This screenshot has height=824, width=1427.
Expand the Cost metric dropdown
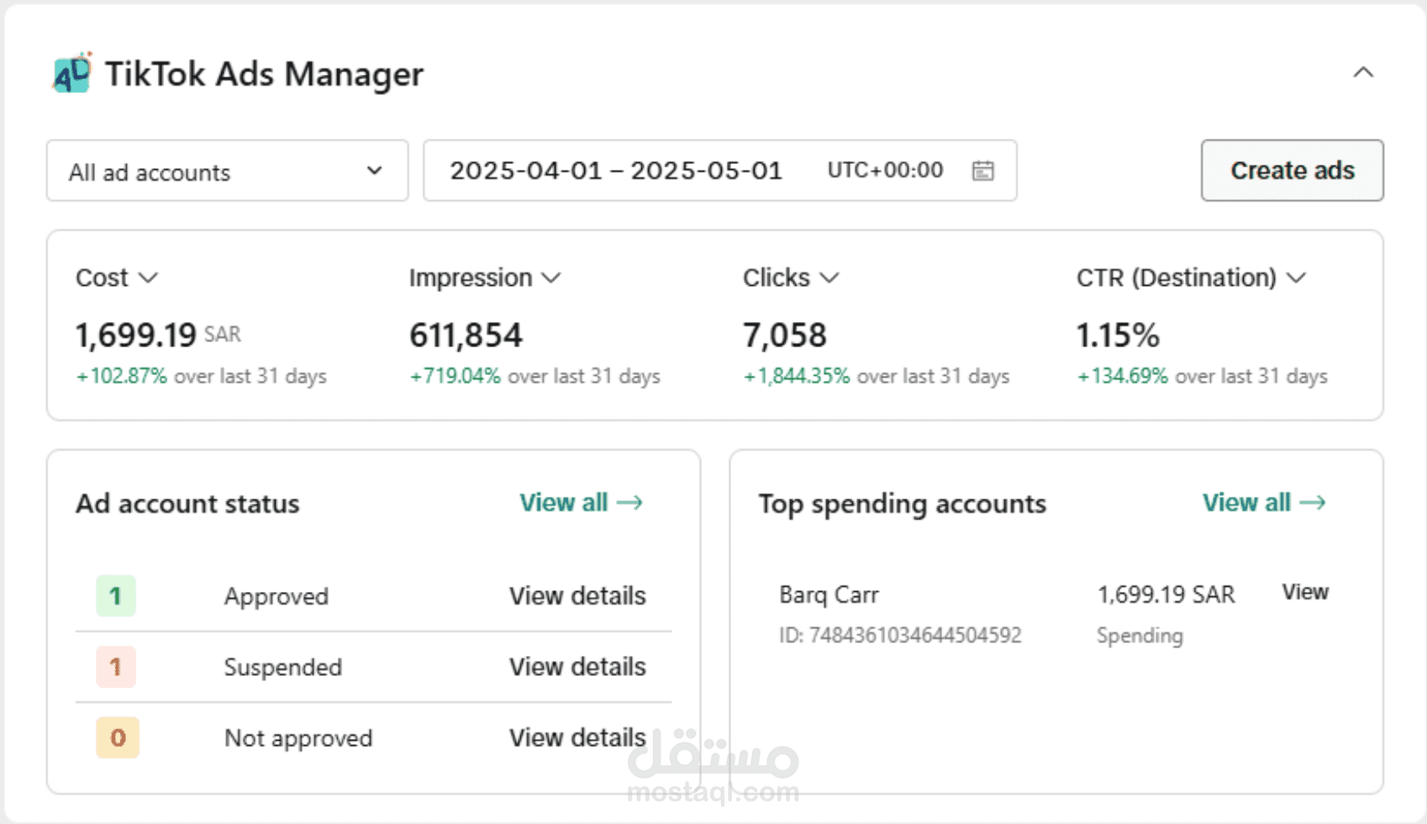[x=148, y=277]
